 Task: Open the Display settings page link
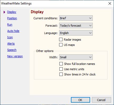click(x=12, y=12)
